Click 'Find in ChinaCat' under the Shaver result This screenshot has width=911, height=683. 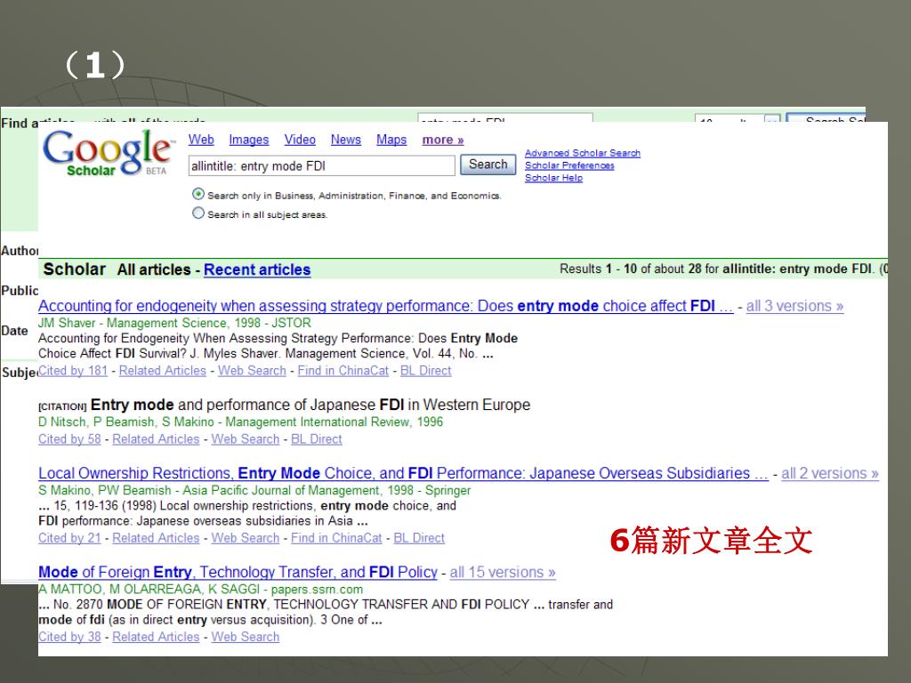343,371
